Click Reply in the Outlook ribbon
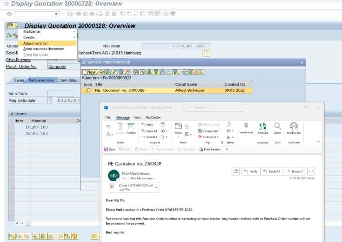 pos(147,125)
